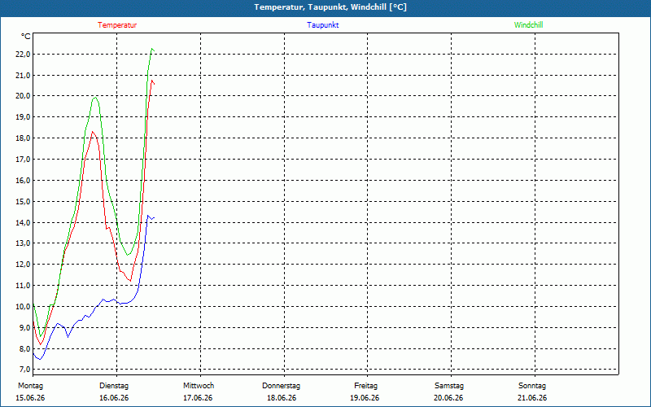Viewport: 651px width, 407px height.
Task: Click the 22,0 y-axis value
Action: tap(24, 55)
